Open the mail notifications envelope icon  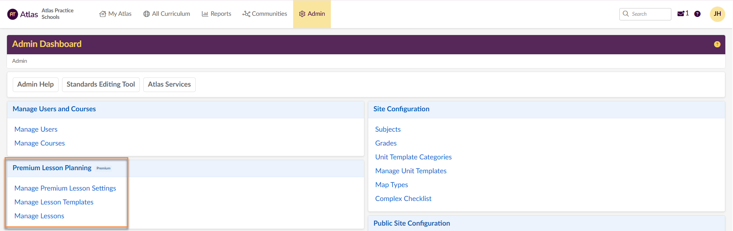click(x=681, y=14)
